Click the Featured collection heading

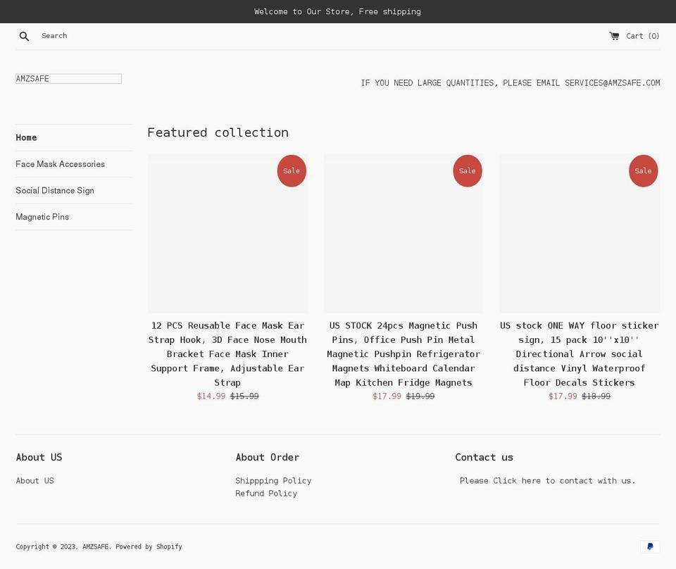pyautogui.click(x=218, y=132)
